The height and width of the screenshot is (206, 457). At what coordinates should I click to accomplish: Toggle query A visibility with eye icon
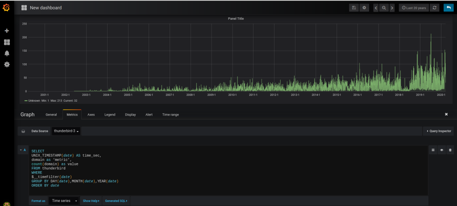pos(441,150)
